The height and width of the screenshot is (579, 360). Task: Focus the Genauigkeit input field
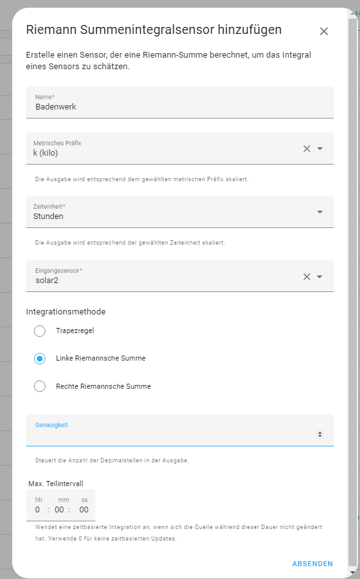[x=180, y=430]
